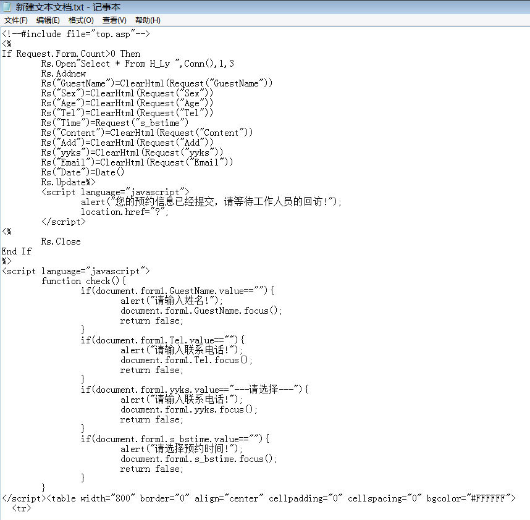The width and height of the screenshot is (530, 520).
Task: Click the if form1.Tel.value=="" line
Action: point(162,340)
